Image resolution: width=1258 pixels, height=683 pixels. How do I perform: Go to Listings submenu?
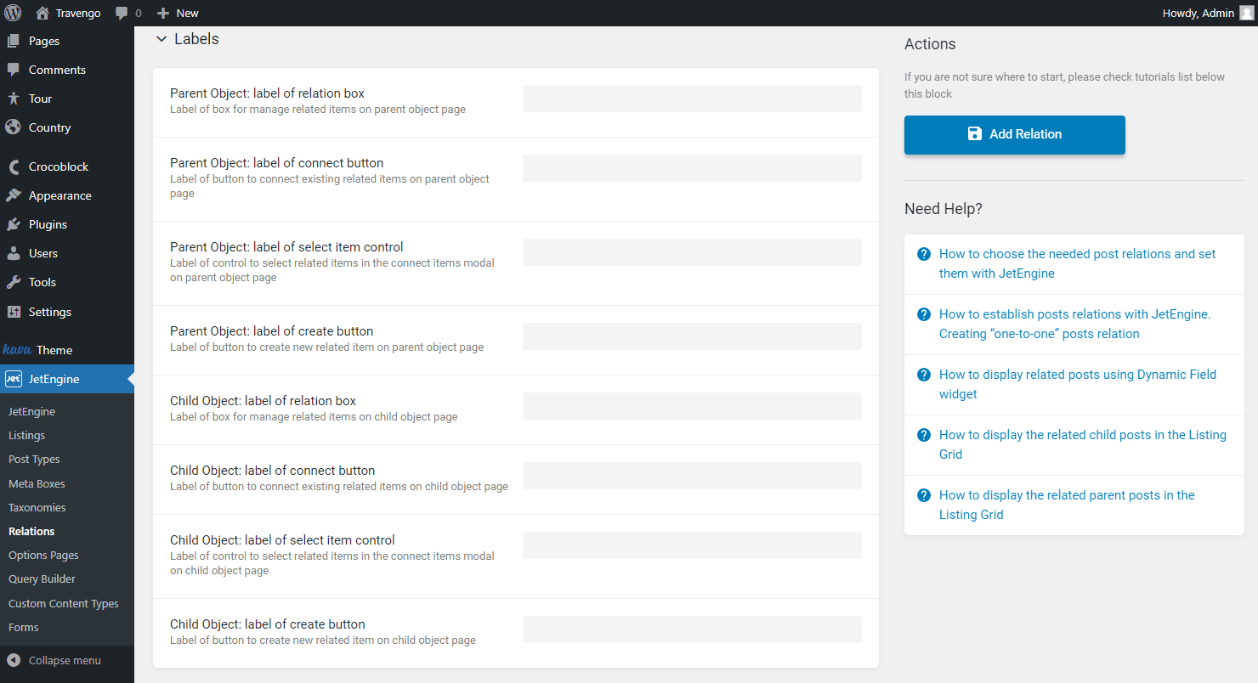[26, 435]
